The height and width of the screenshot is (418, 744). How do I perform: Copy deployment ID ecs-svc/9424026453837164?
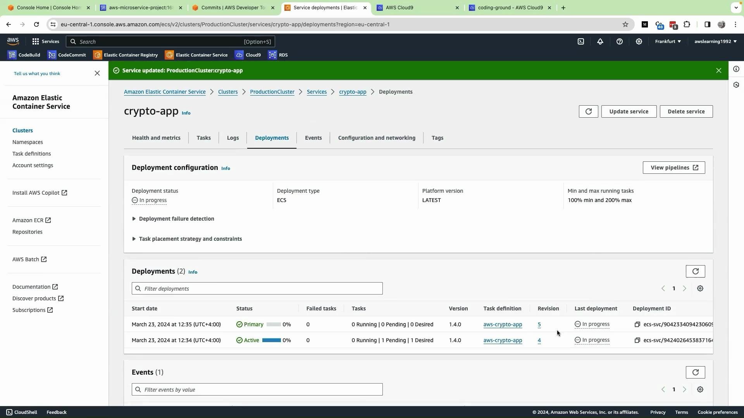637,340
